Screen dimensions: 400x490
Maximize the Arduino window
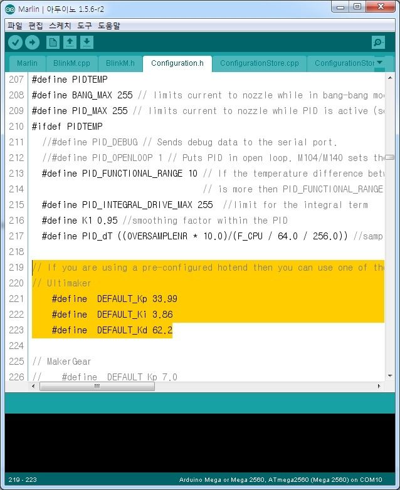357,7
